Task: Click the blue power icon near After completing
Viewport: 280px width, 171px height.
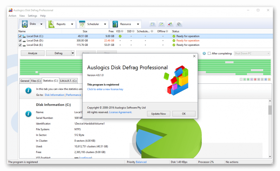Action: (x=204, y=53)
